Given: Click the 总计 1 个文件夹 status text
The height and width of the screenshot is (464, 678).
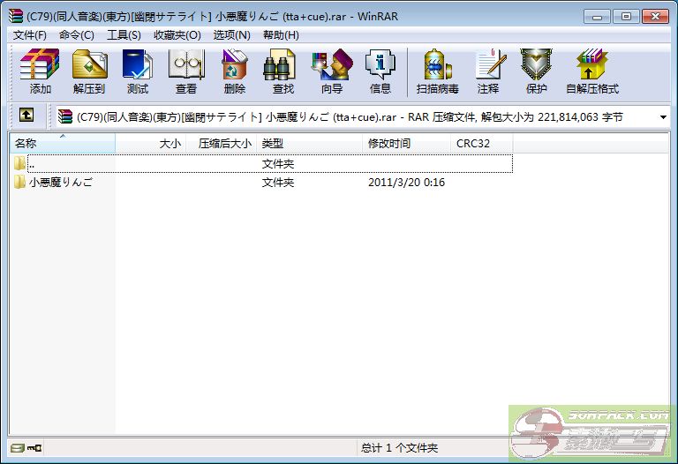Looking at the screenshot, I should pyautogui.click(x=400, y=448).
